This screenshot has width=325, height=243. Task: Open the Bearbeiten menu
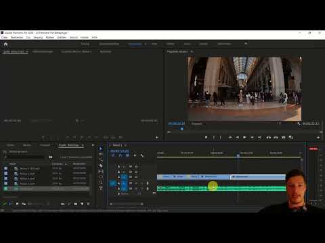pos(17,37)
